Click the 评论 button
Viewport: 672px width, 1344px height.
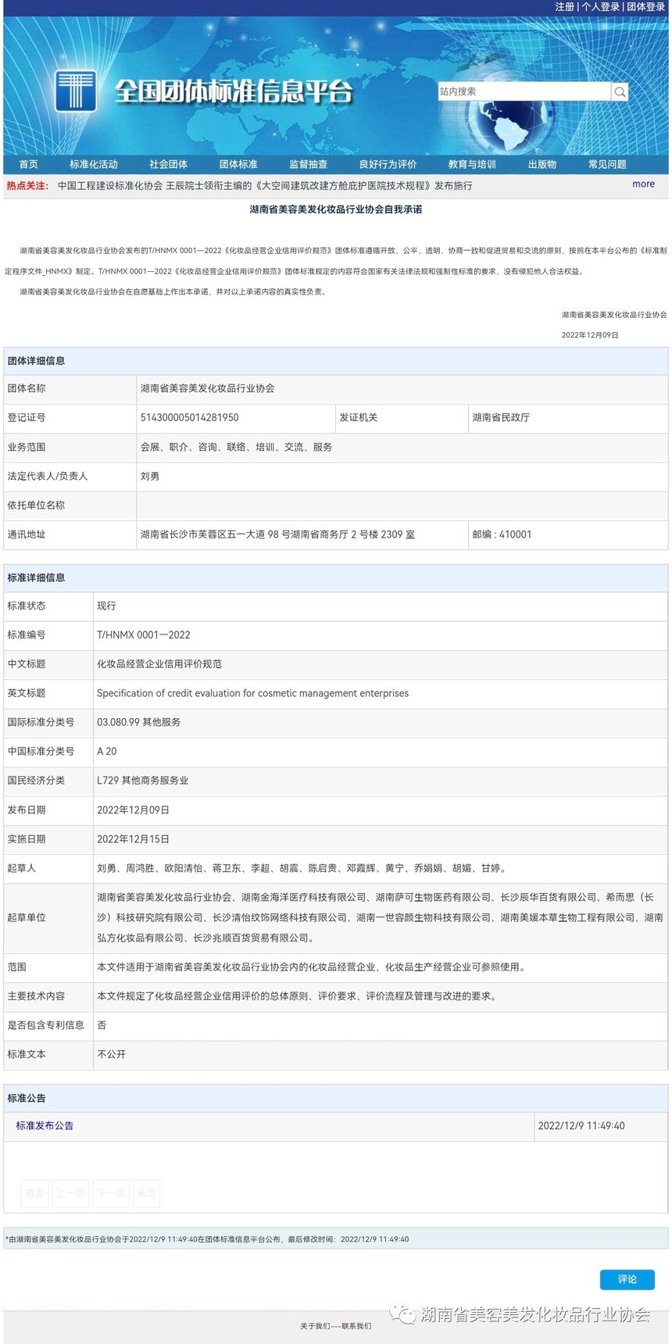tap(627, 1279)
